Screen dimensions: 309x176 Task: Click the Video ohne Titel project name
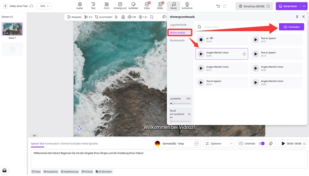pyautogui.click(x=19, y=6)
